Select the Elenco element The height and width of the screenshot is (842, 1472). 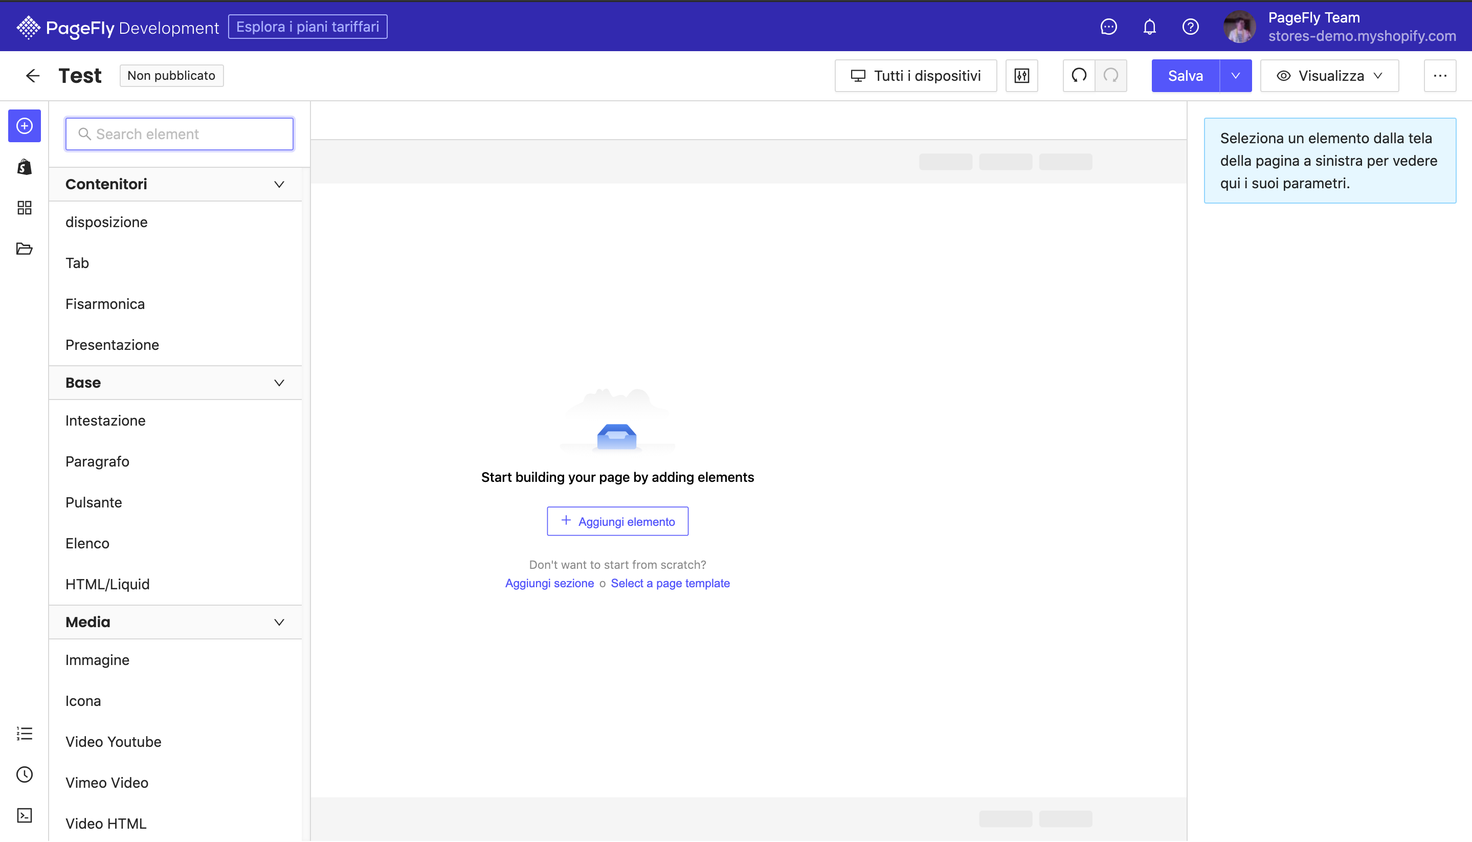click(176, 544)
